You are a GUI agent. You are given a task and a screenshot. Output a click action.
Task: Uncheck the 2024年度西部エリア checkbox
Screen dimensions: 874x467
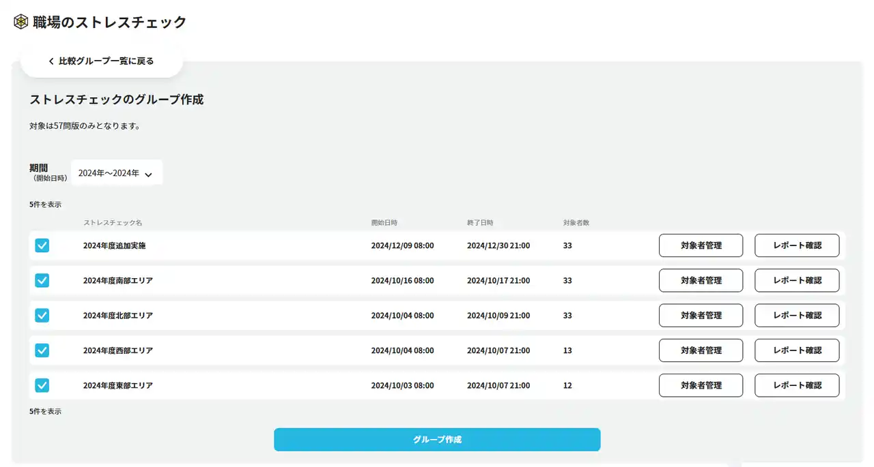[x=42, y=350]
